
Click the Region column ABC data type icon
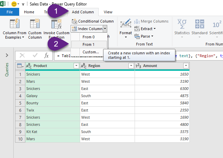(84, 66)
